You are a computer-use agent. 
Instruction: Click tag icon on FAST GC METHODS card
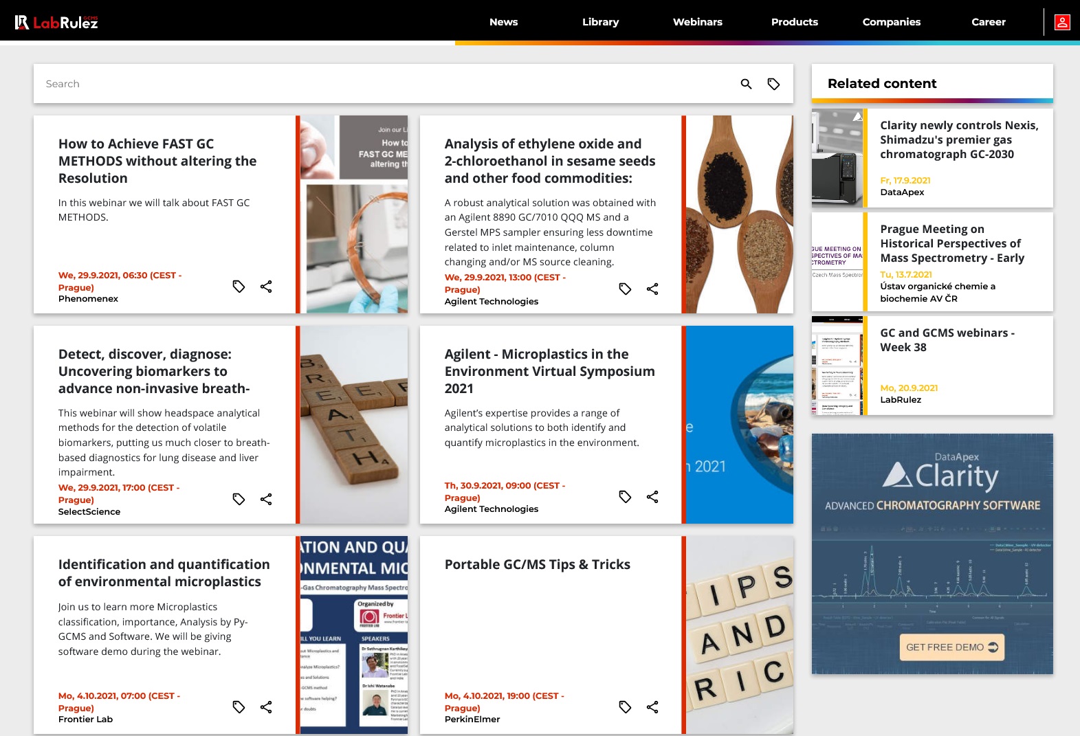click(x=239, y=287)
